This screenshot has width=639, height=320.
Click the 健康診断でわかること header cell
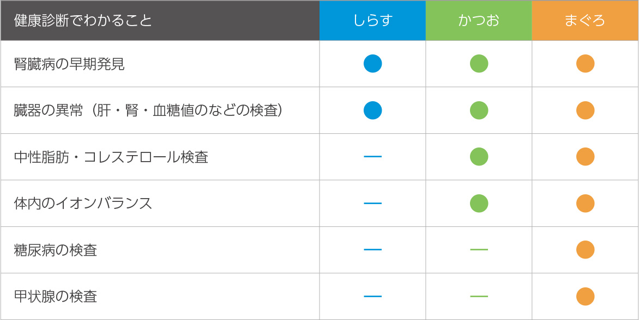tap(160, 20)
